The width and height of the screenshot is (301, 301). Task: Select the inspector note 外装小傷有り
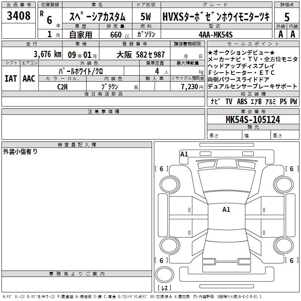(20, 152)
